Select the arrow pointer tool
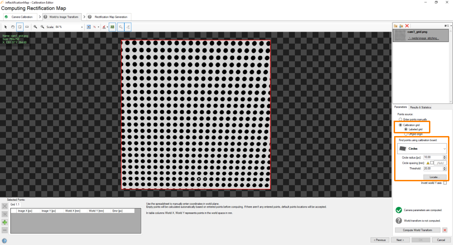The image size is (453, 245). 5,27
